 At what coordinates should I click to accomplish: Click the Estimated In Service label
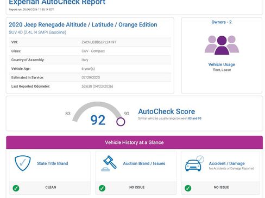pyautogui.click(x=28, y=77)
